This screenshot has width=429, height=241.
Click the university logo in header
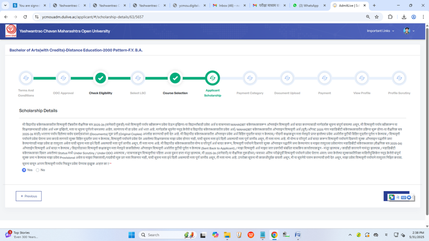coord(11,31)
